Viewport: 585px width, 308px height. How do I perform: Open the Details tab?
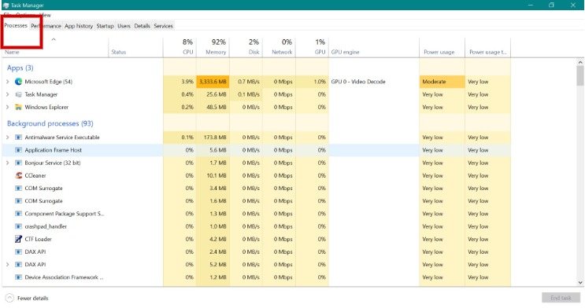click(x=143, y=26)
